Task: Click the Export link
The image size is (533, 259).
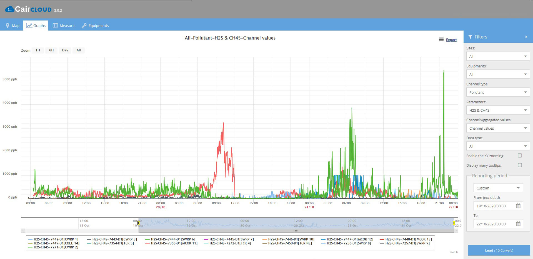Action: point(451,40)
